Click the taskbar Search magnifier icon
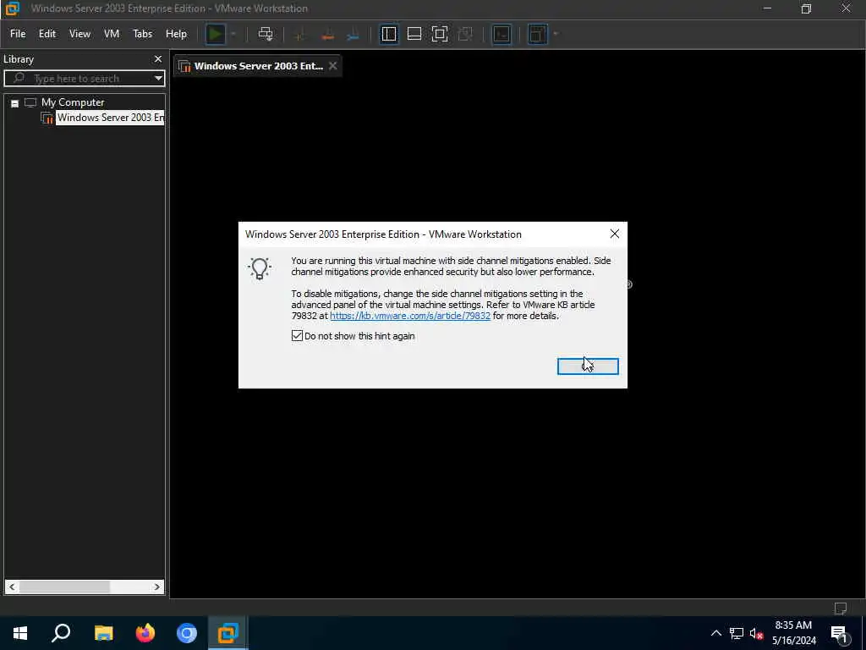866x650 pixels. [61, 633]
